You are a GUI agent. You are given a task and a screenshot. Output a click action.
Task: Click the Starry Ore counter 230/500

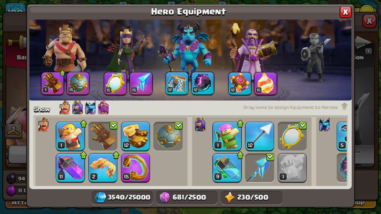pyautogui.click(x=252, y=197)
